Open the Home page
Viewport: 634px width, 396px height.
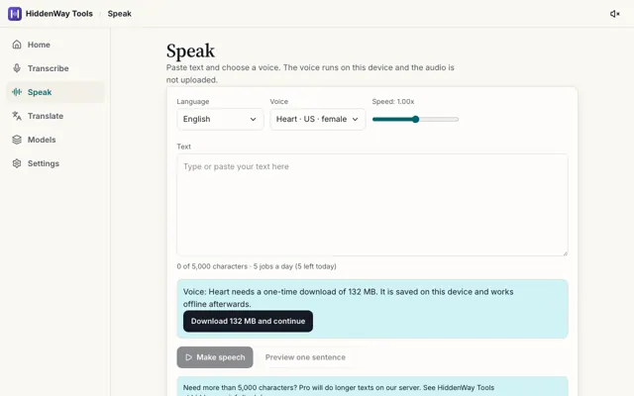[55, 45]
